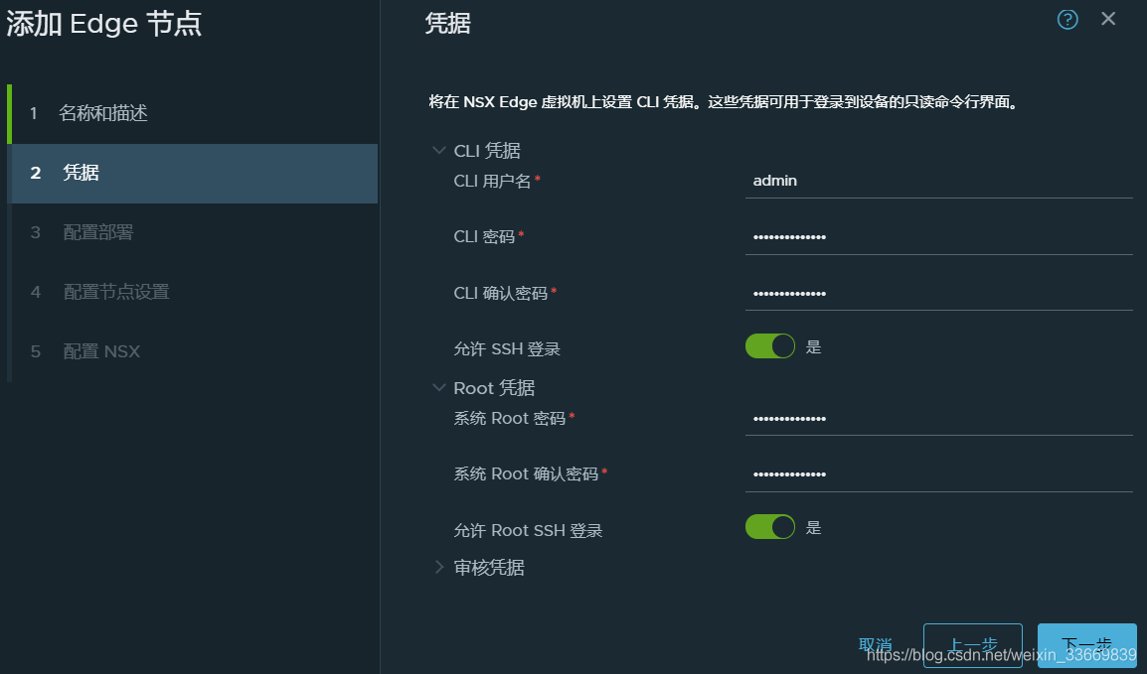Focus the CLI 用户名 admin field

coord(938,181)
